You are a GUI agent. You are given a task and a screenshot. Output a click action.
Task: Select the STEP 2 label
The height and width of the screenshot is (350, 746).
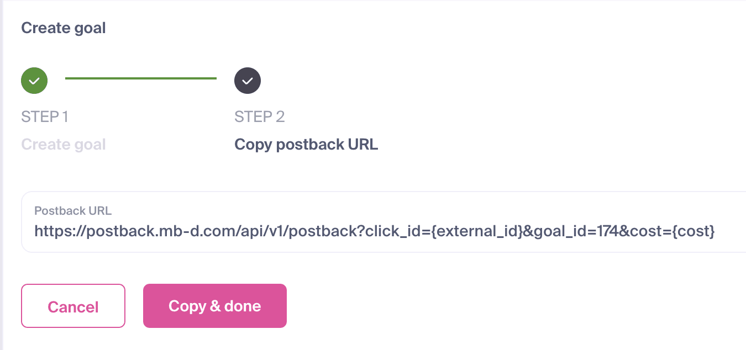tap(260, 116)
